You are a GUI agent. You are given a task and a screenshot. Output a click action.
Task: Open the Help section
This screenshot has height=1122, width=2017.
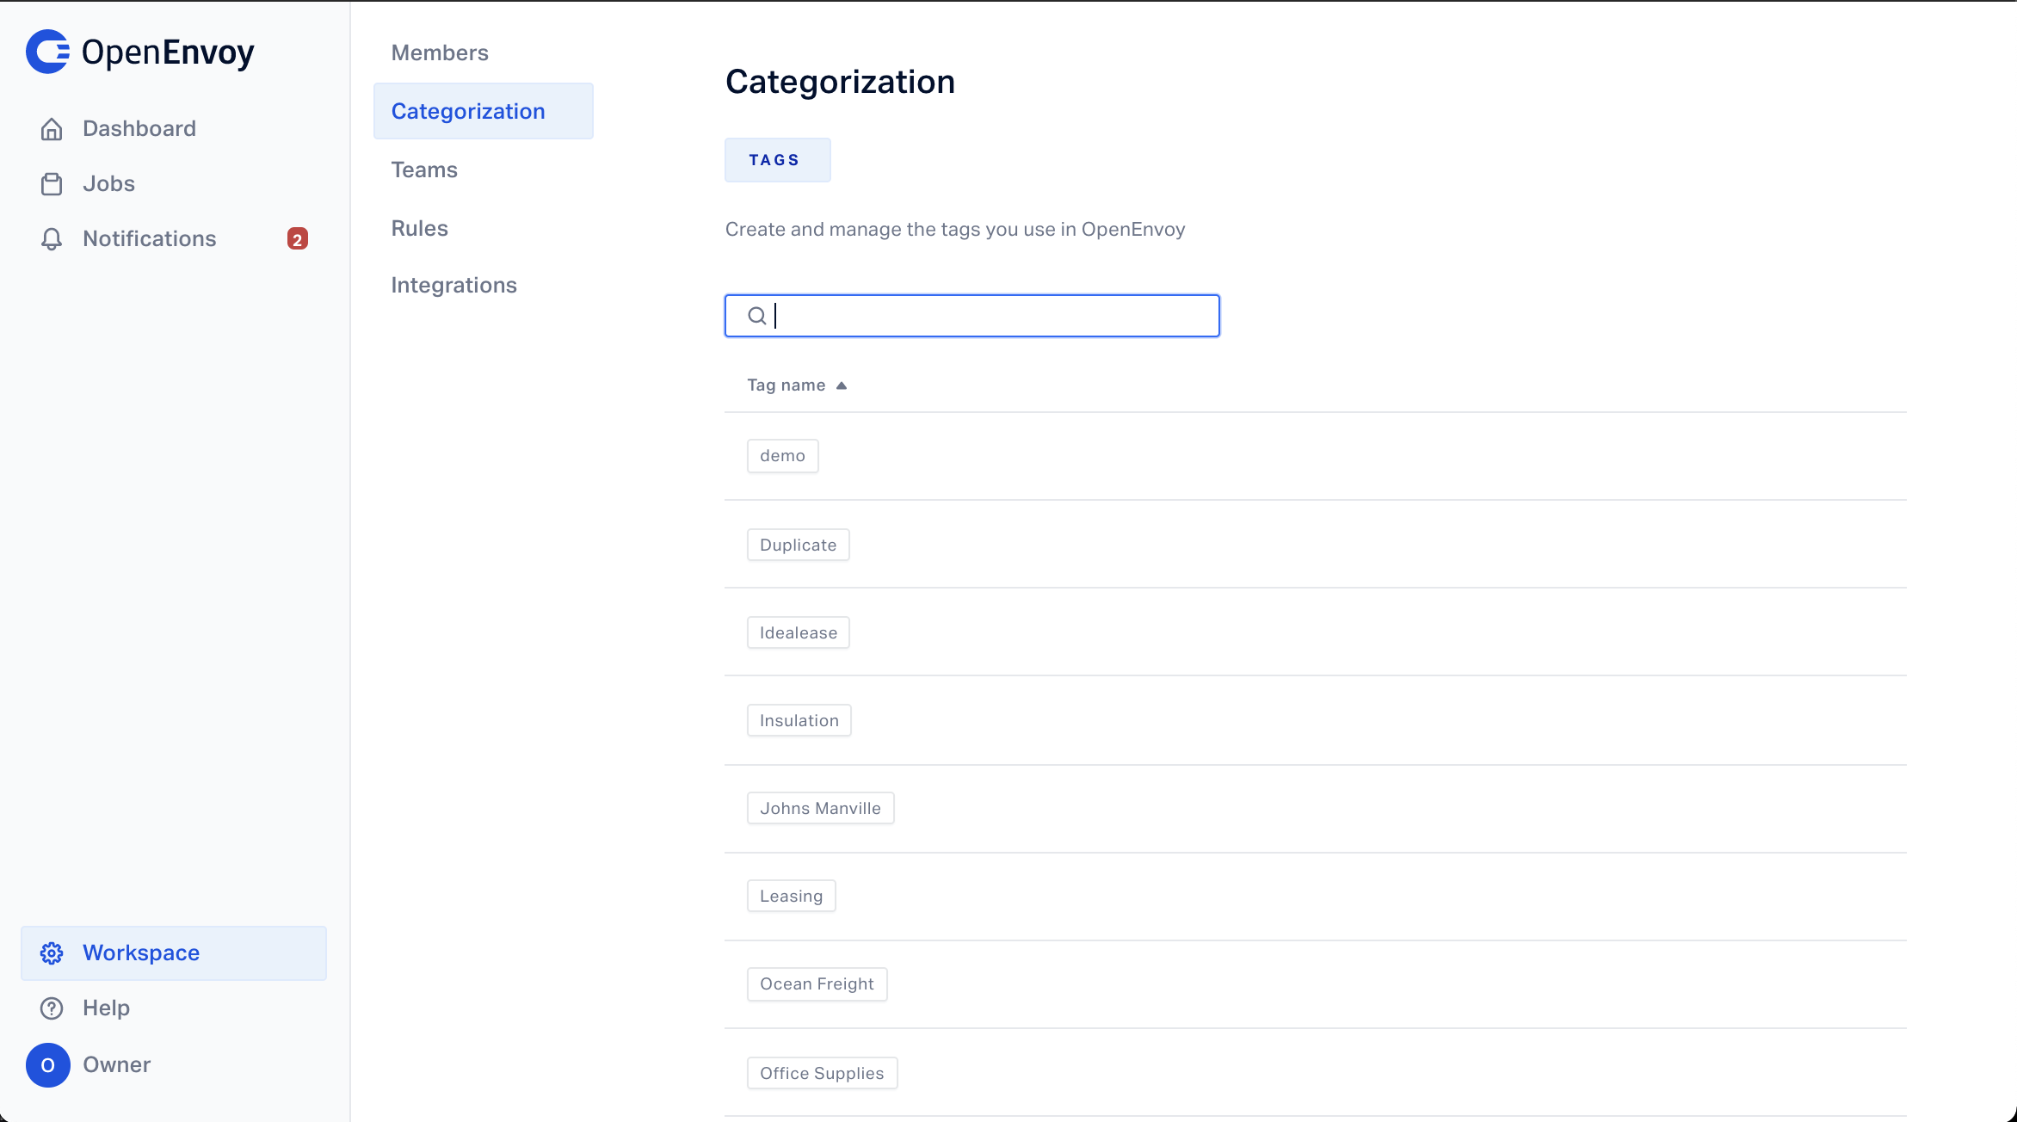point(174,1008)
